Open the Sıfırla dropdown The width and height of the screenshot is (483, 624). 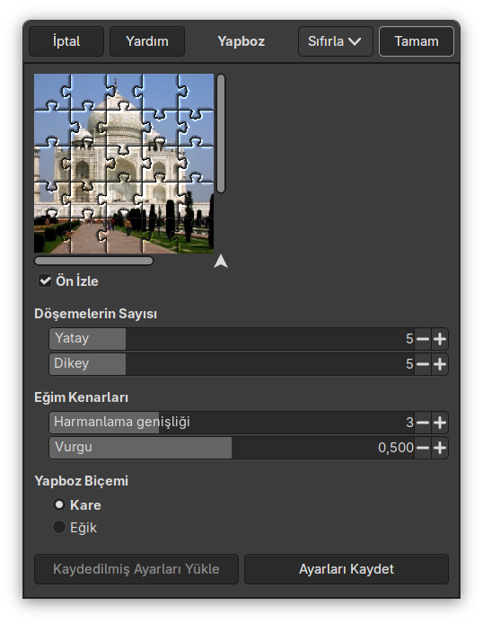point(335,41)
